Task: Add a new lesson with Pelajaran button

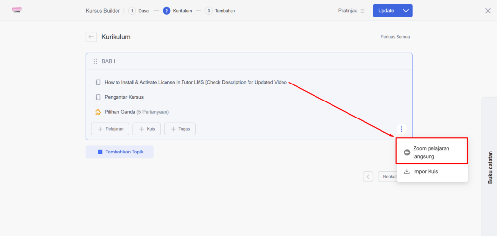Action: [x=110, y=129]
